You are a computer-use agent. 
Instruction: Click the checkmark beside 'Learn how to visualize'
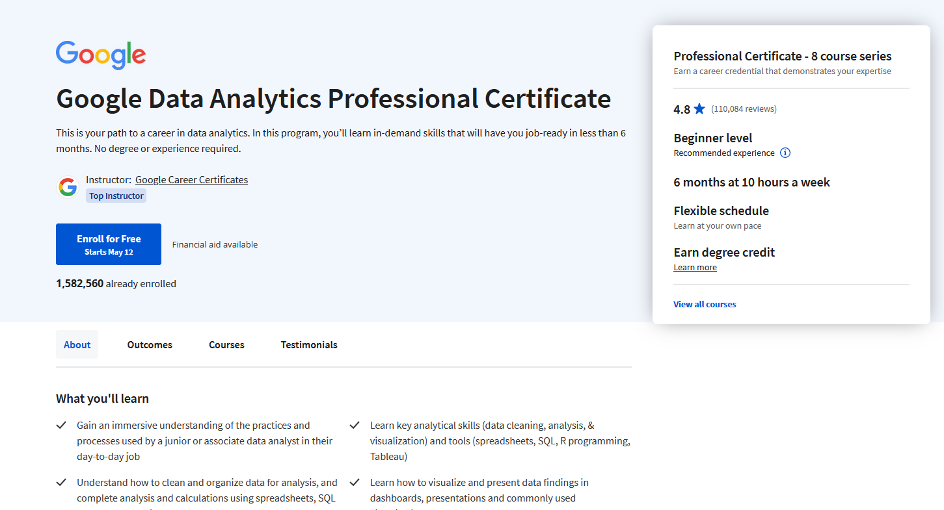(355, 483)
